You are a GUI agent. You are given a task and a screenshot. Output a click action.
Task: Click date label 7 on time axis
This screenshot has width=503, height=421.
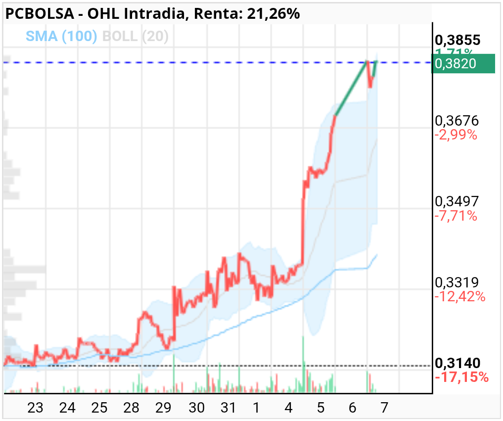(x=384, y=408)
